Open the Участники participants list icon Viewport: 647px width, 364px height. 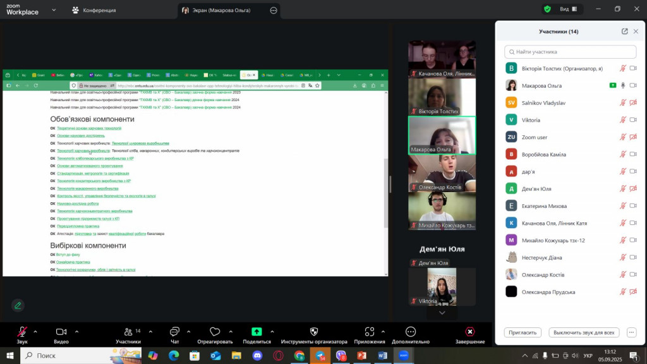[x=128, y=332]
